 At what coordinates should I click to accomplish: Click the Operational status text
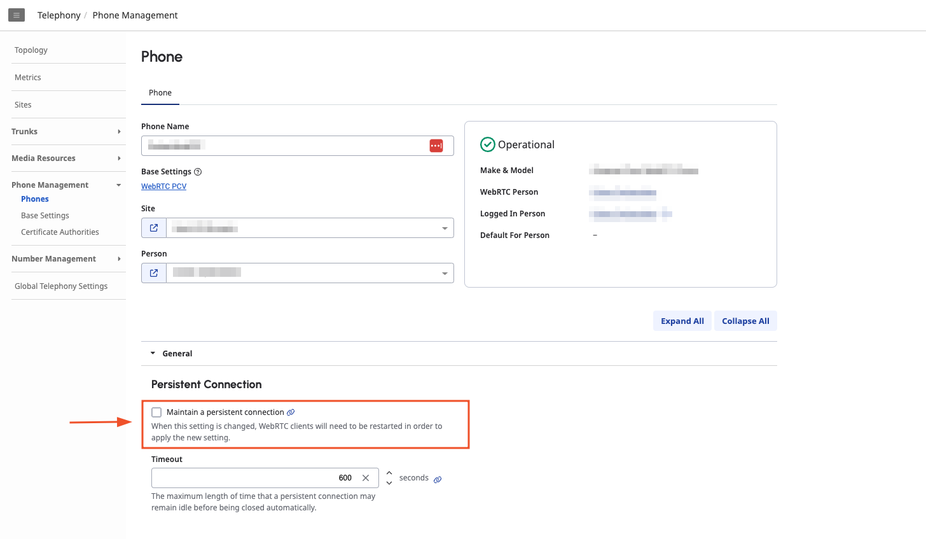click(x=526, y=145)
